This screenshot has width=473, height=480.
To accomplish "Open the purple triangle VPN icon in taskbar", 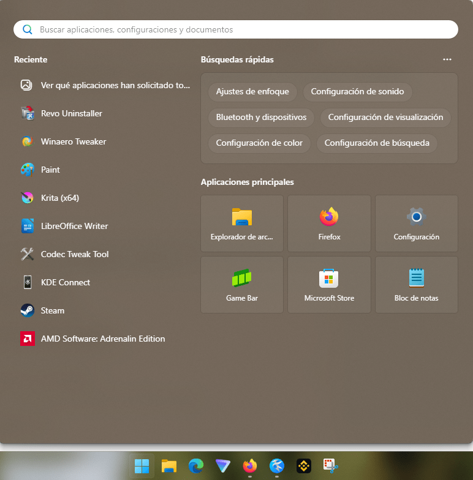I will (x=223, y=466).
